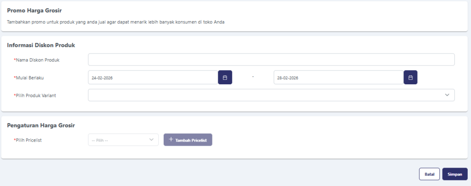Open the start date calendar picker icon
This screenshot has height=186, width=471.
pyautogui.click(x=225, y=77)
